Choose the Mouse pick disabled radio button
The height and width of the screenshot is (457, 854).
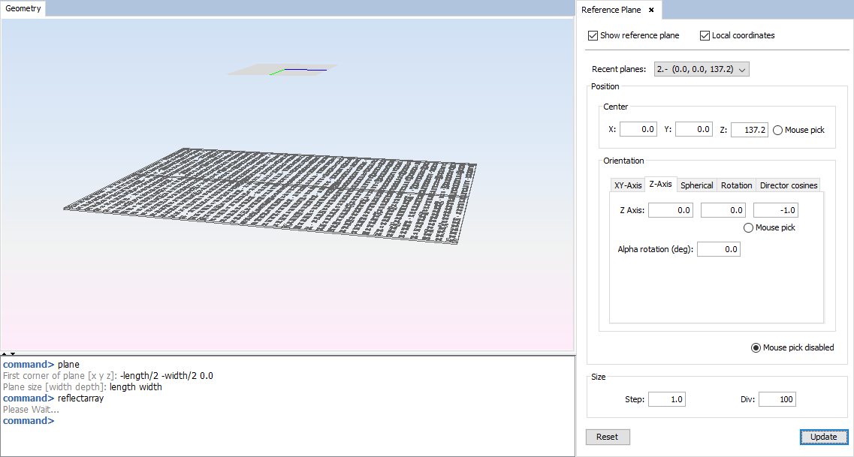pos(756,347)
